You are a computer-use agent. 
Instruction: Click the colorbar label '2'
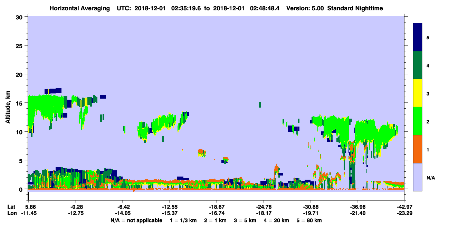[x=428, y=122]
